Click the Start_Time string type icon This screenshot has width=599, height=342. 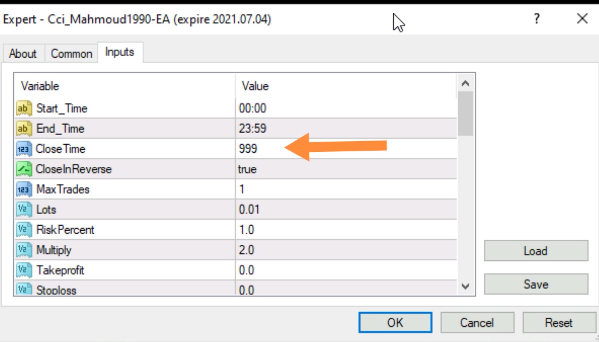click(24, 108)
